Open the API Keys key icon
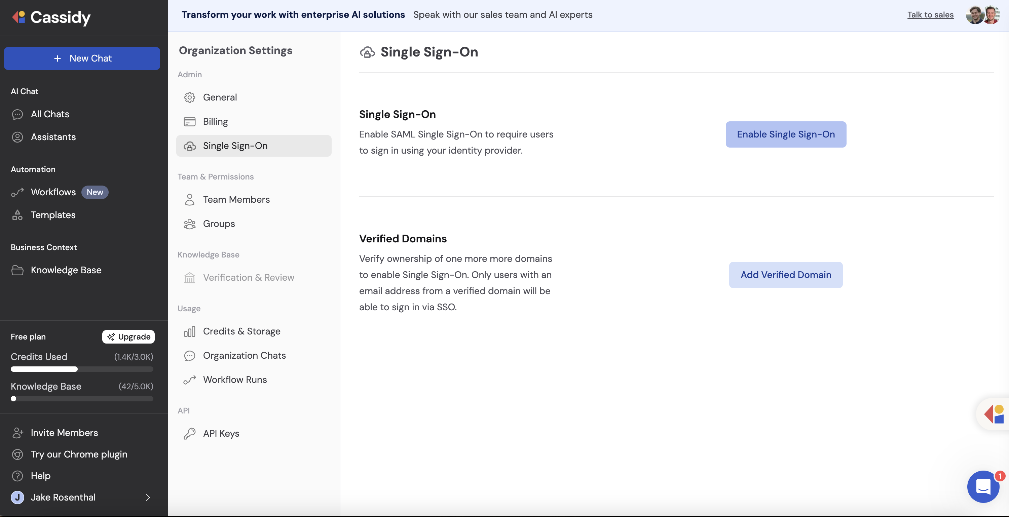The width and height of the screenshot is (1009, 517). (190, 433)
